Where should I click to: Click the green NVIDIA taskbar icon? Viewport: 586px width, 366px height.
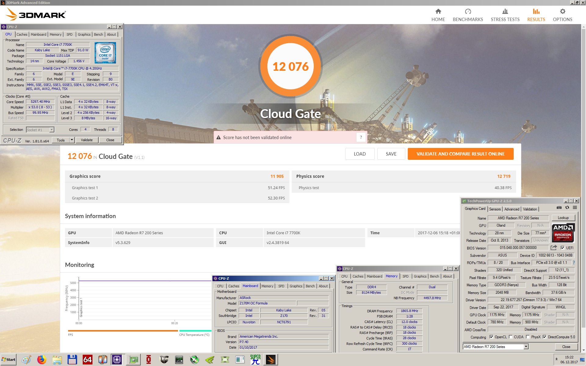pos(209,360)
